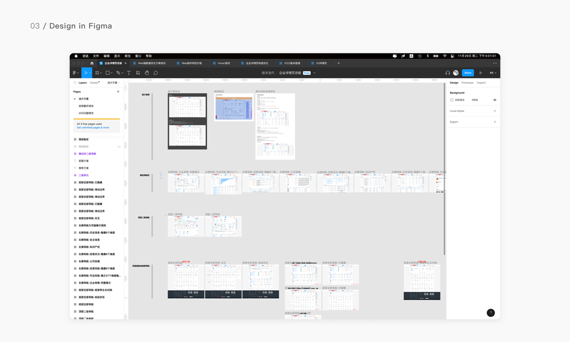Screen dimensions: 570x342
Task: Select the Move tool
Action: click(85, 73)
